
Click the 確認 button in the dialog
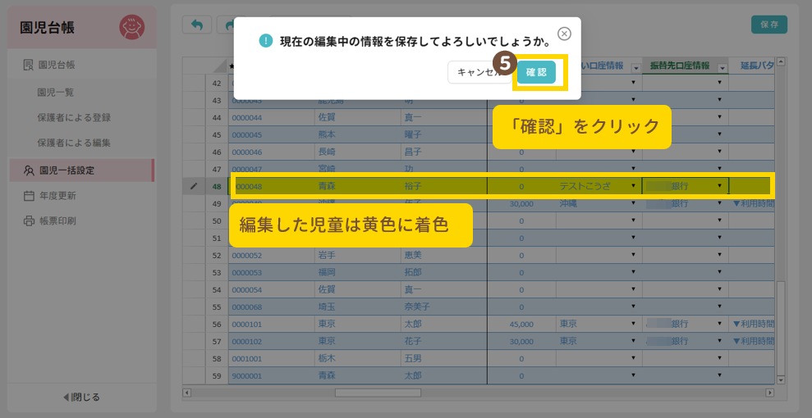(535, 72)
